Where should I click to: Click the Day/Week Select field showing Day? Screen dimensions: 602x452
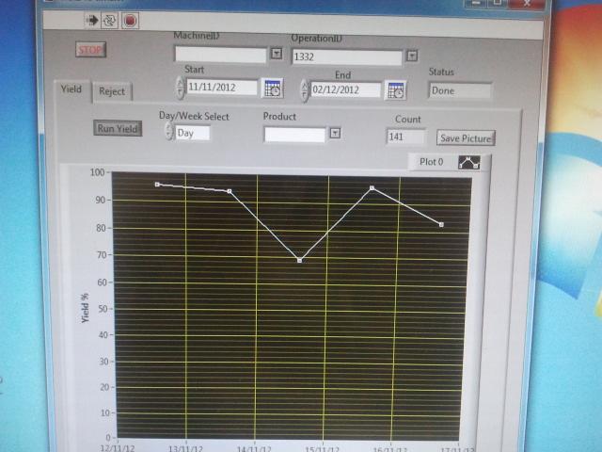pos(192,133)
